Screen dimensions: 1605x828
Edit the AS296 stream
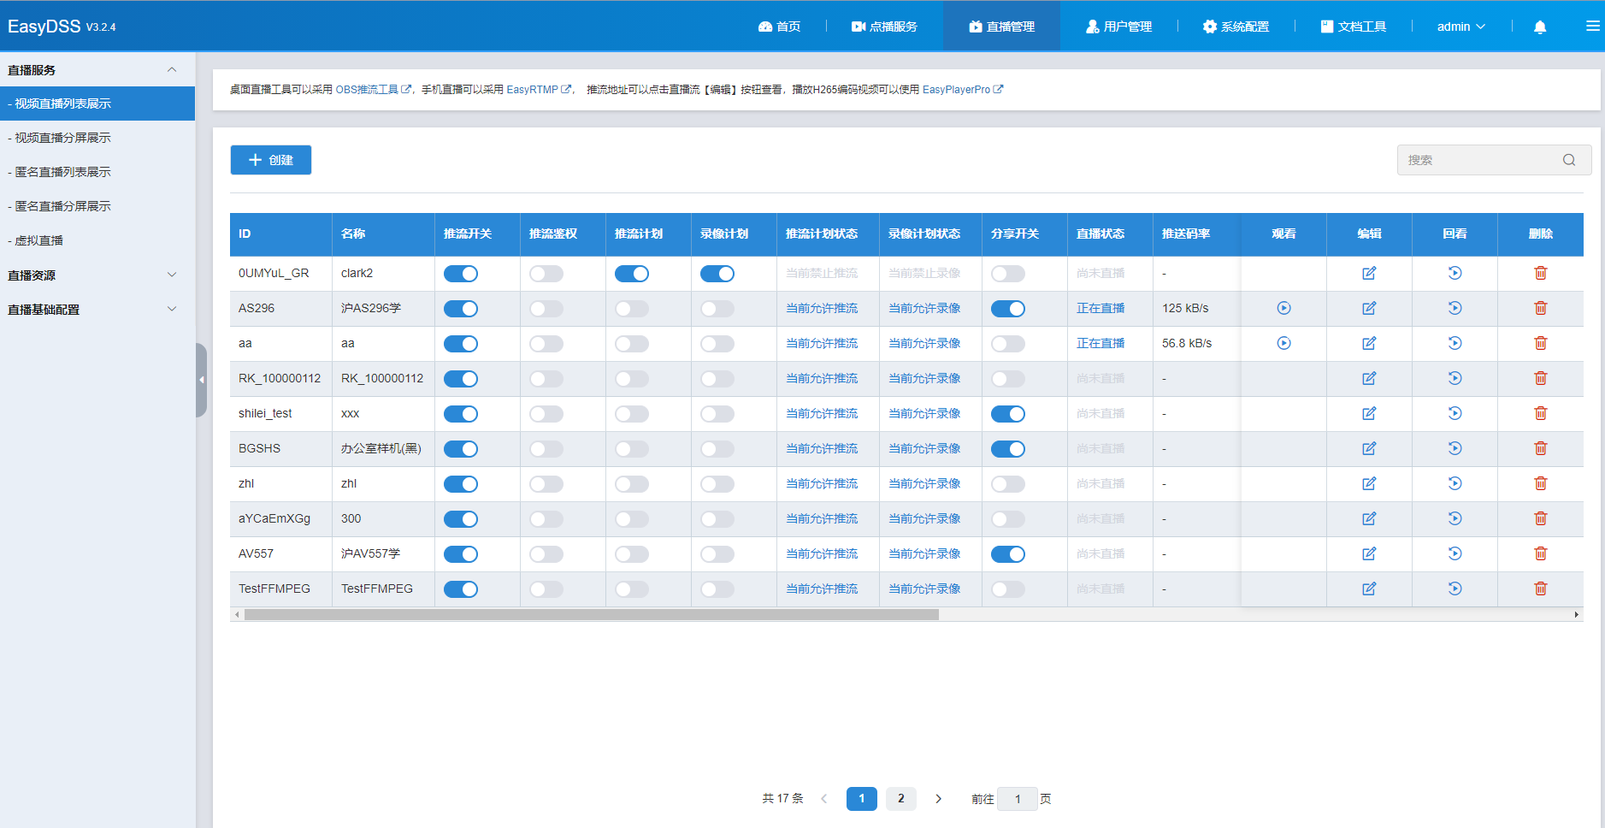tap(1369, 308)
